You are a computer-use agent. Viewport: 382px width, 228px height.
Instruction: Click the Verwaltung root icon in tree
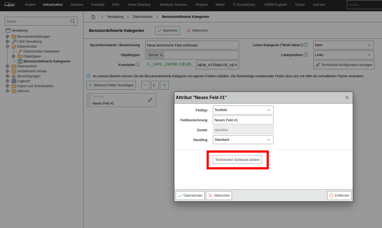(8, 31)
